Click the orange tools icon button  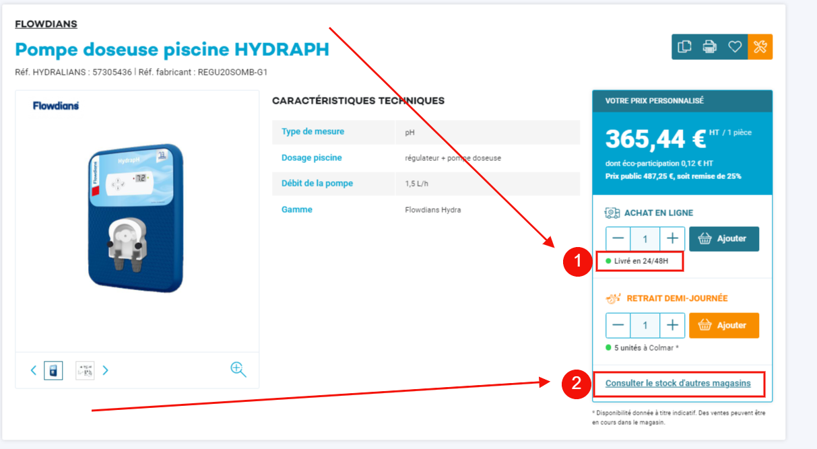point(760,47)
